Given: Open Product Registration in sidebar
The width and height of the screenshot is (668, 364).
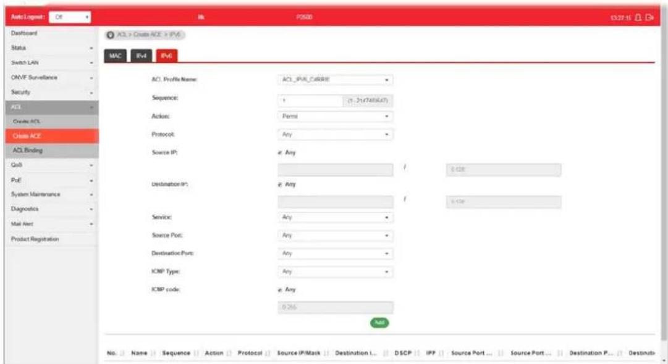Looking at the screenshot, I should point(51,239).
